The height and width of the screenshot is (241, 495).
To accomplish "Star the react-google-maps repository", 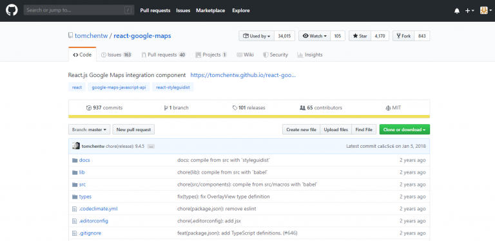I will 360,36.
